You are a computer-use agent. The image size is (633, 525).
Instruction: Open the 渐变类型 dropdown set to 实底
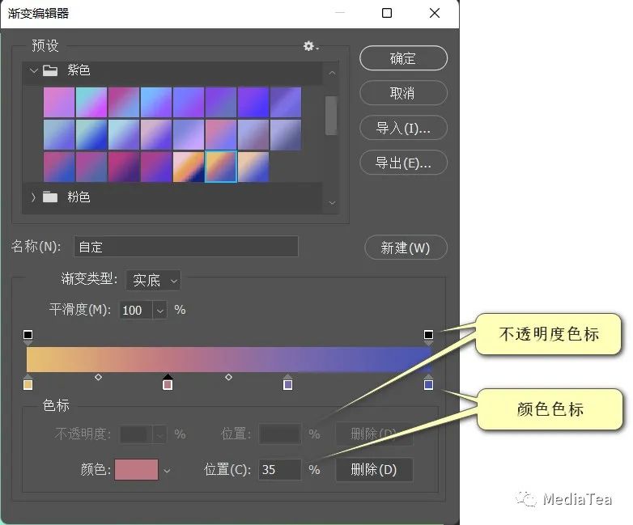coord(154,280)
